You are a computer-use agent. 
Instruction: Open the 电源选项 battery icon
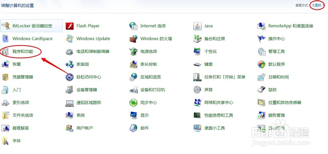[133, 52]
